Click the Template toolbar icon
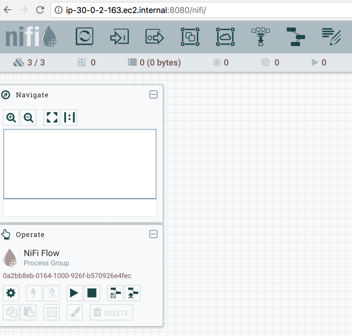352x336 pixels. tap(296, 37)
